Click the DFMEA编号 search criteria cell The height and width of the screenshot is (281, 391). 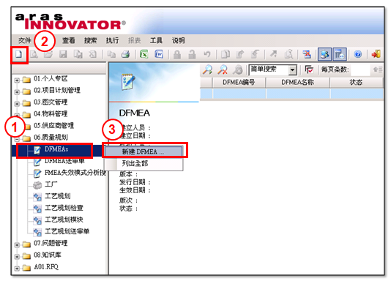[239, 94]
